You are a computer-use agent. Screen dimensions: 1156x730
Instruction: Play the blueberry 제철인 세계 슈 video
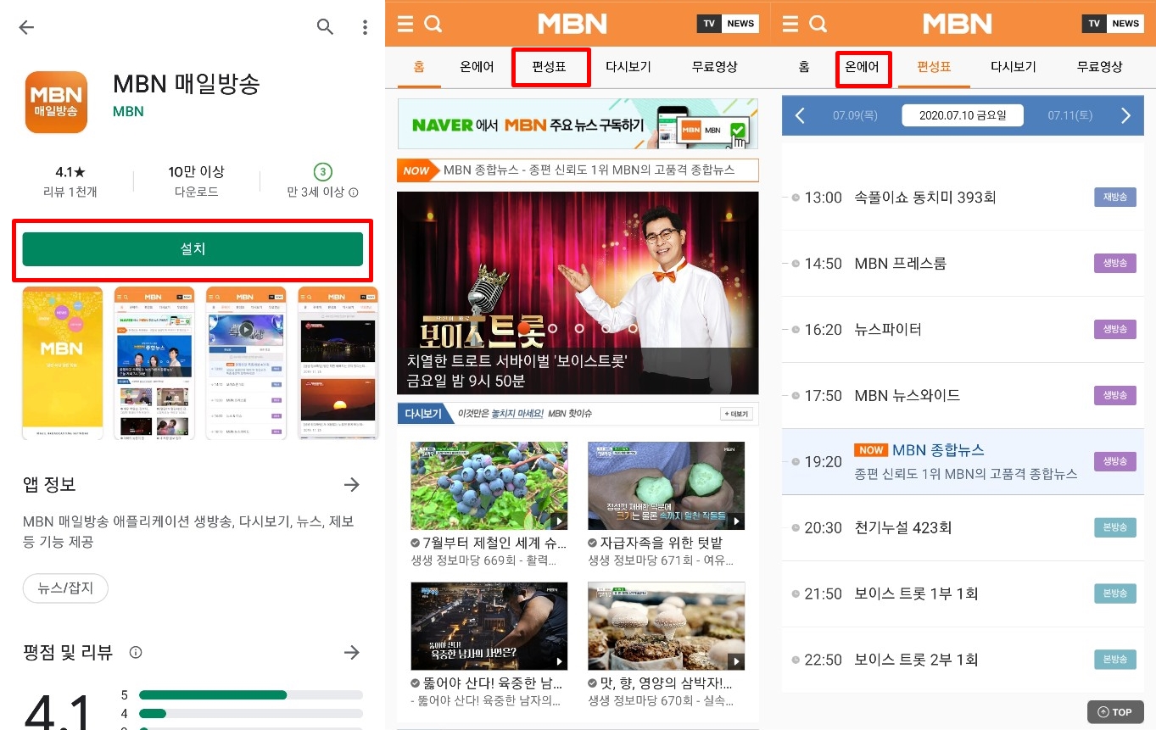489,486
